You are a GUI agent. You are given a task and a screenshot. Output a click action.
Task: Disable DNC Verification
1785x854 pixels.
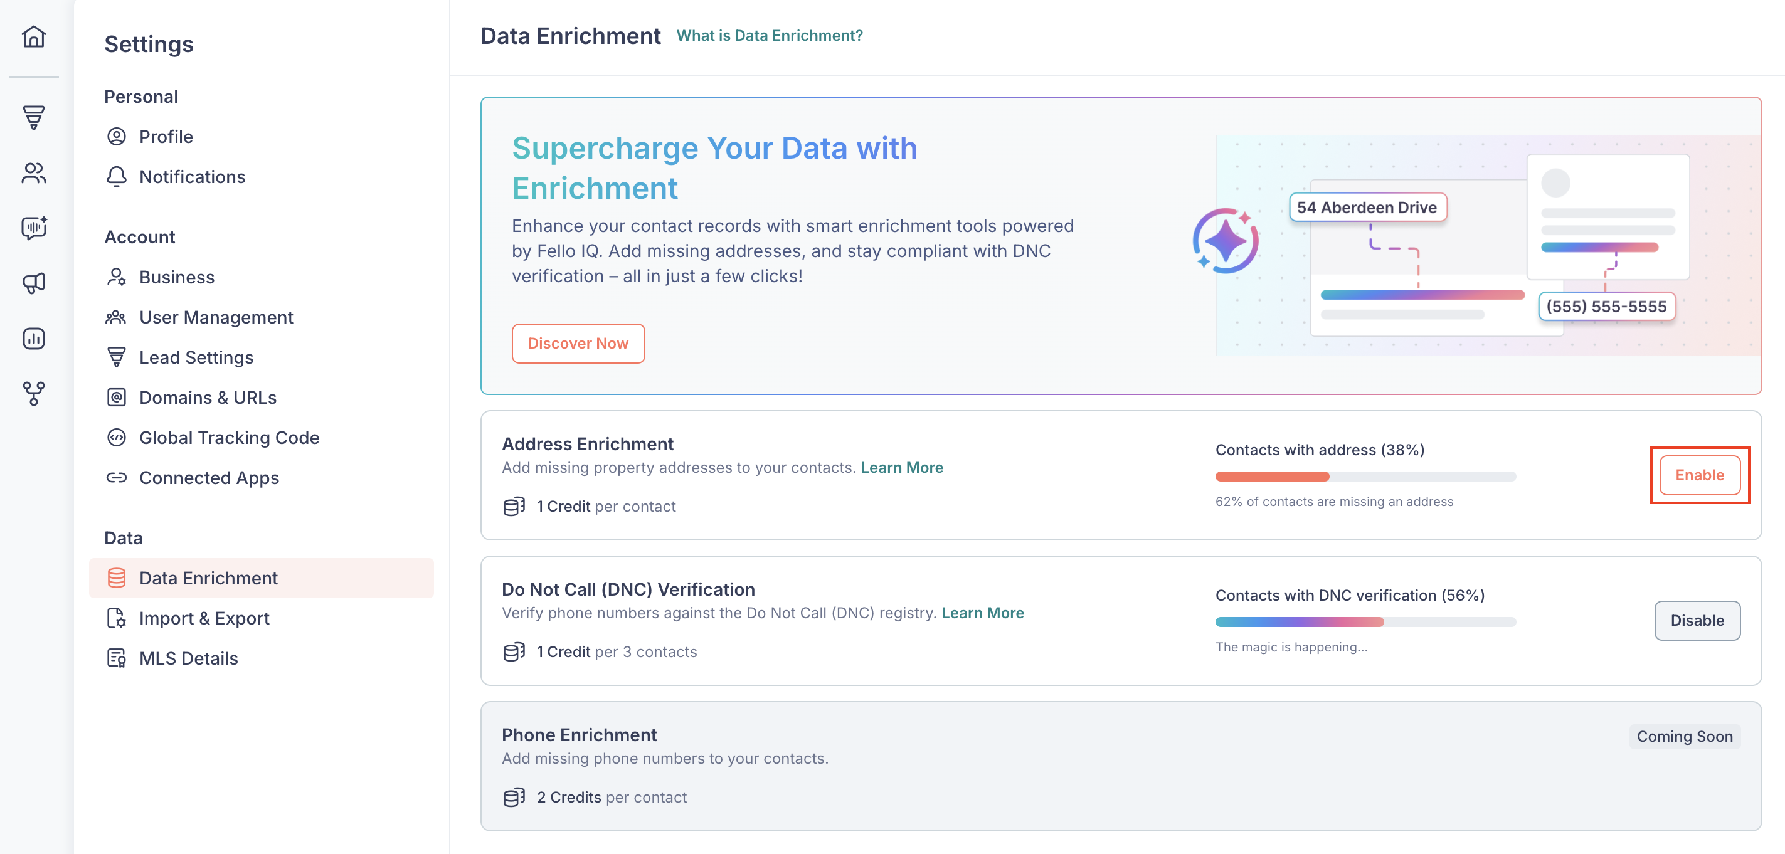click(1697, 621)
